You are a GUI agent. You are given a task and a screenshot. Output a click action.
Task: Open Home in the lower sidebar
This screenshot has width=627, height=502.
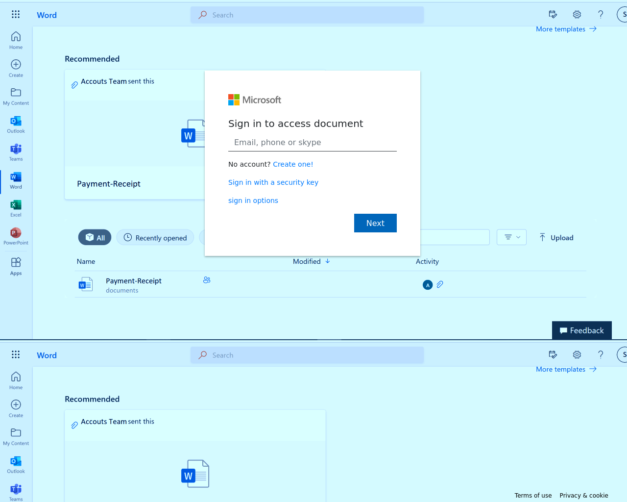[x=16, y=380]
